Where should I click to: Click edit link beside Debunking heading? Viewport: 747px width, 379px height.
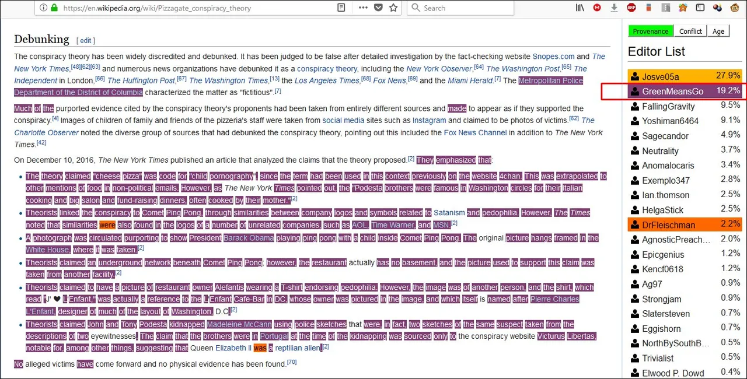[86, 41]
